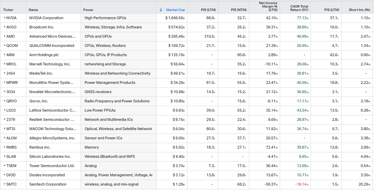Open Semtech Corporation name entry
374x190 pixels.
pos(48,184)
